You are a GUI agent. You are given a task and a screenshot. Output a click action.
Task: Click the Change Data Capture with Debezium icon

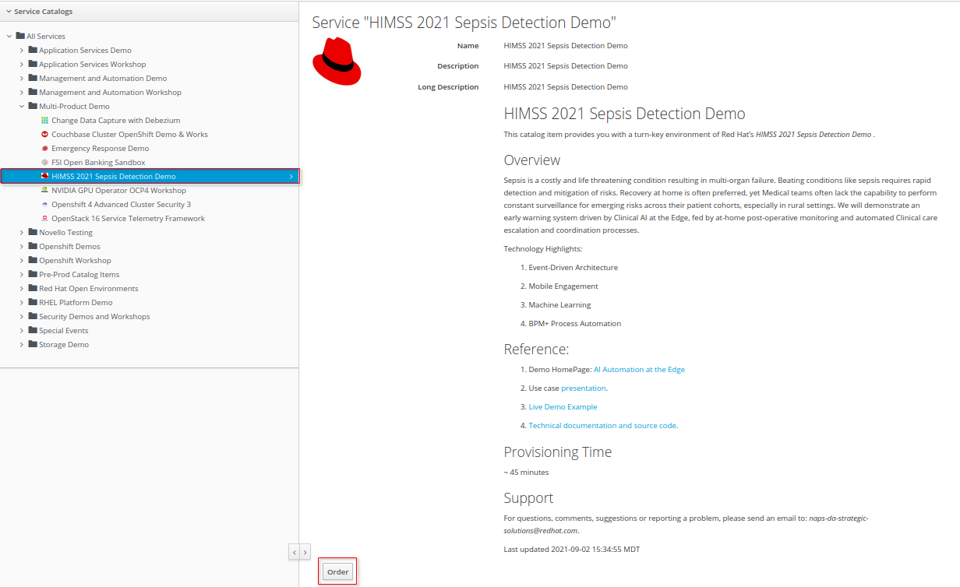pyautogui.click(x=45, y=121)
